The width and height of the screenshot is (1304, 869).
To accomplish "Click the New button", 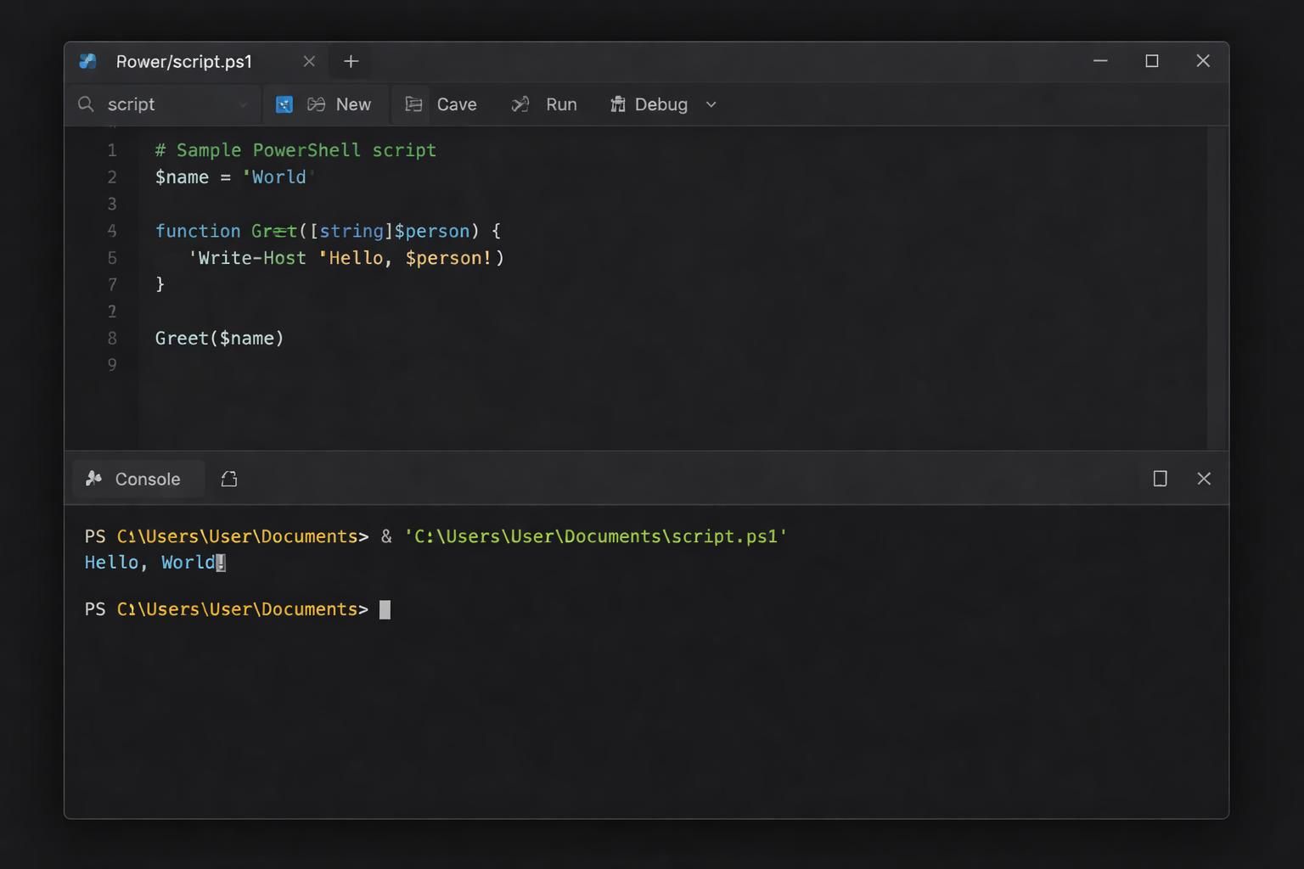I will click(353, 104).
